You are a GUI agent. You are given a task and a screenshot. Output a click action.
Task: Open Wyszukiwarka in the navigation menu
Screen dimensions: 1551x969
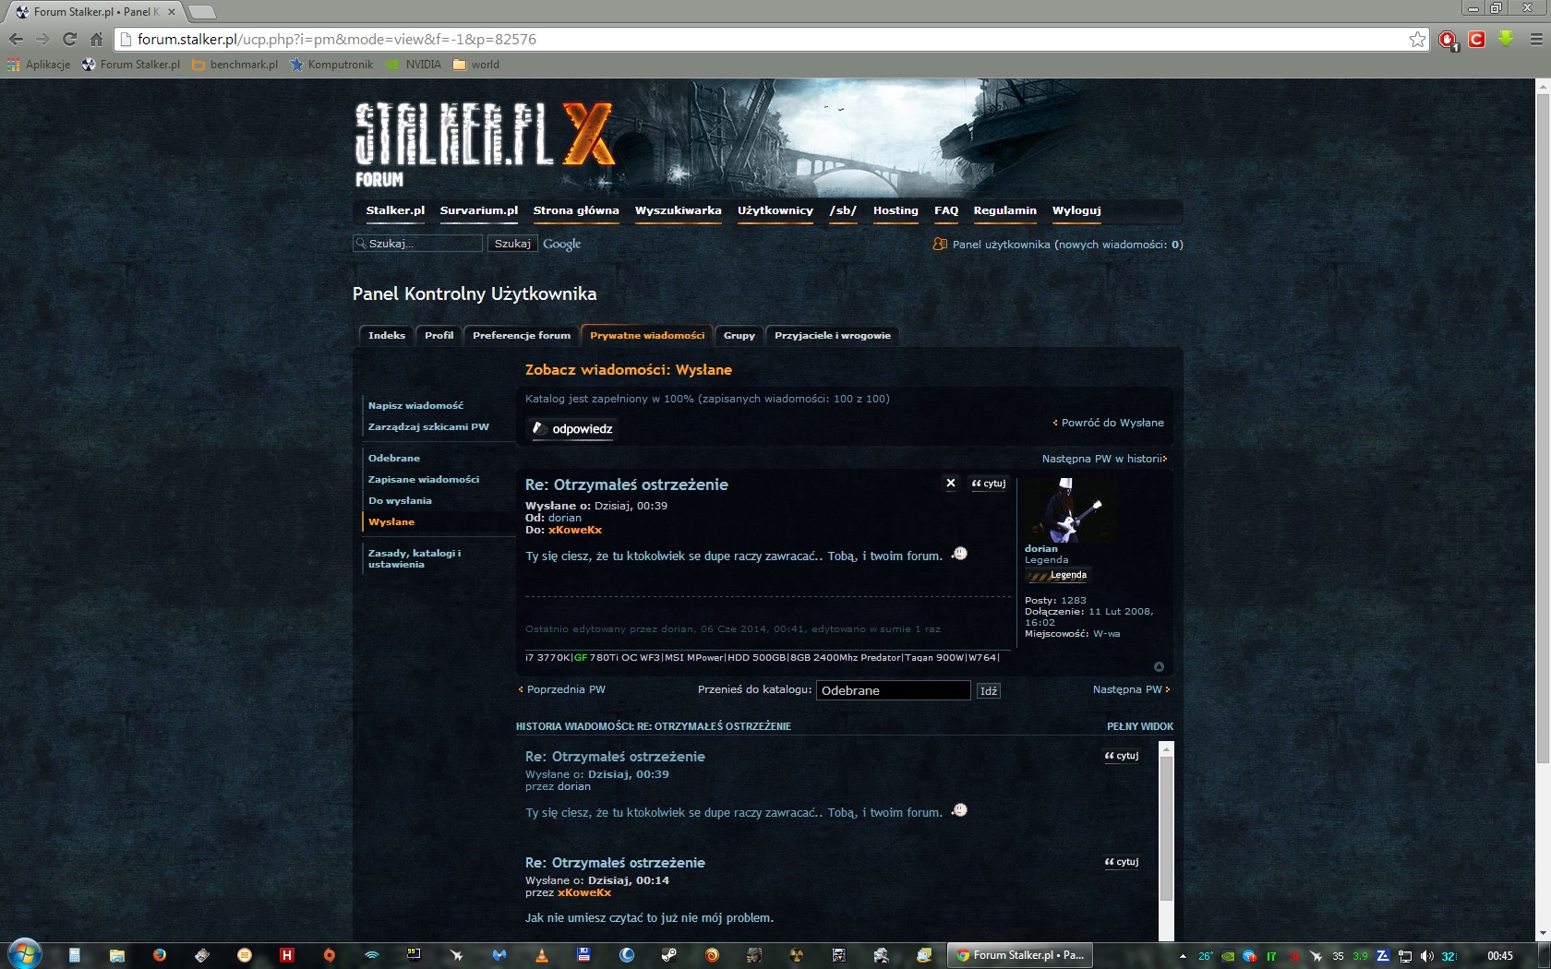coord(679,210)
